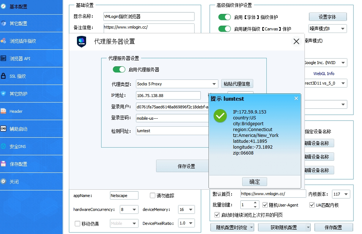Viewport: 362px width, 234px height.
Task: Uncheck 随机User-Agent option
Action: (266, 205)
